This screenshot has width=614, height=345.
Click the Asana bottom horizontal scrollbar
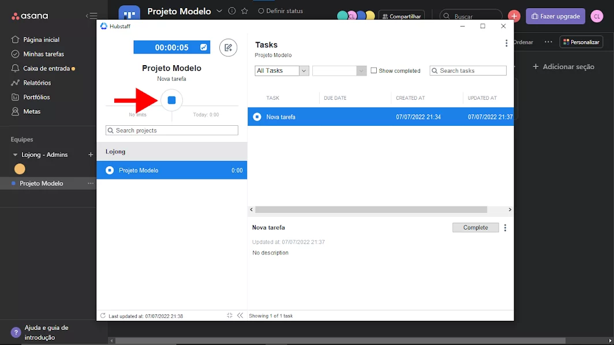coord(340,341)
